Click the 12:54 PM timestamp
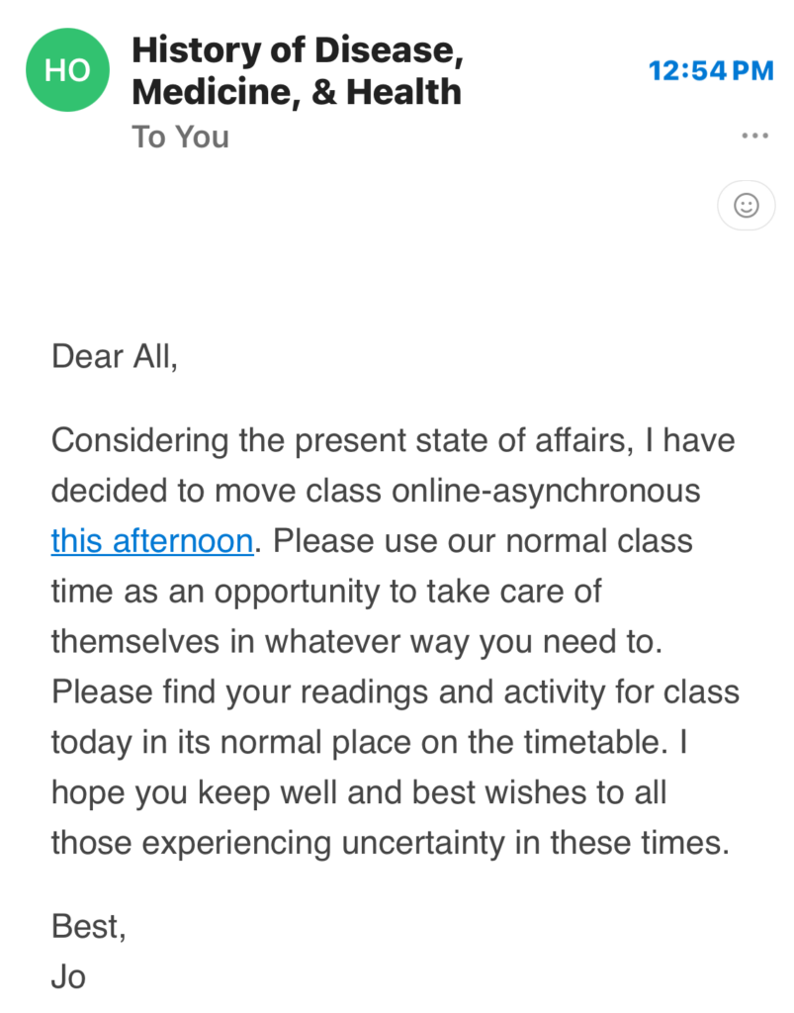Screen dimensions: 794x1013 [x=711, y=70]
